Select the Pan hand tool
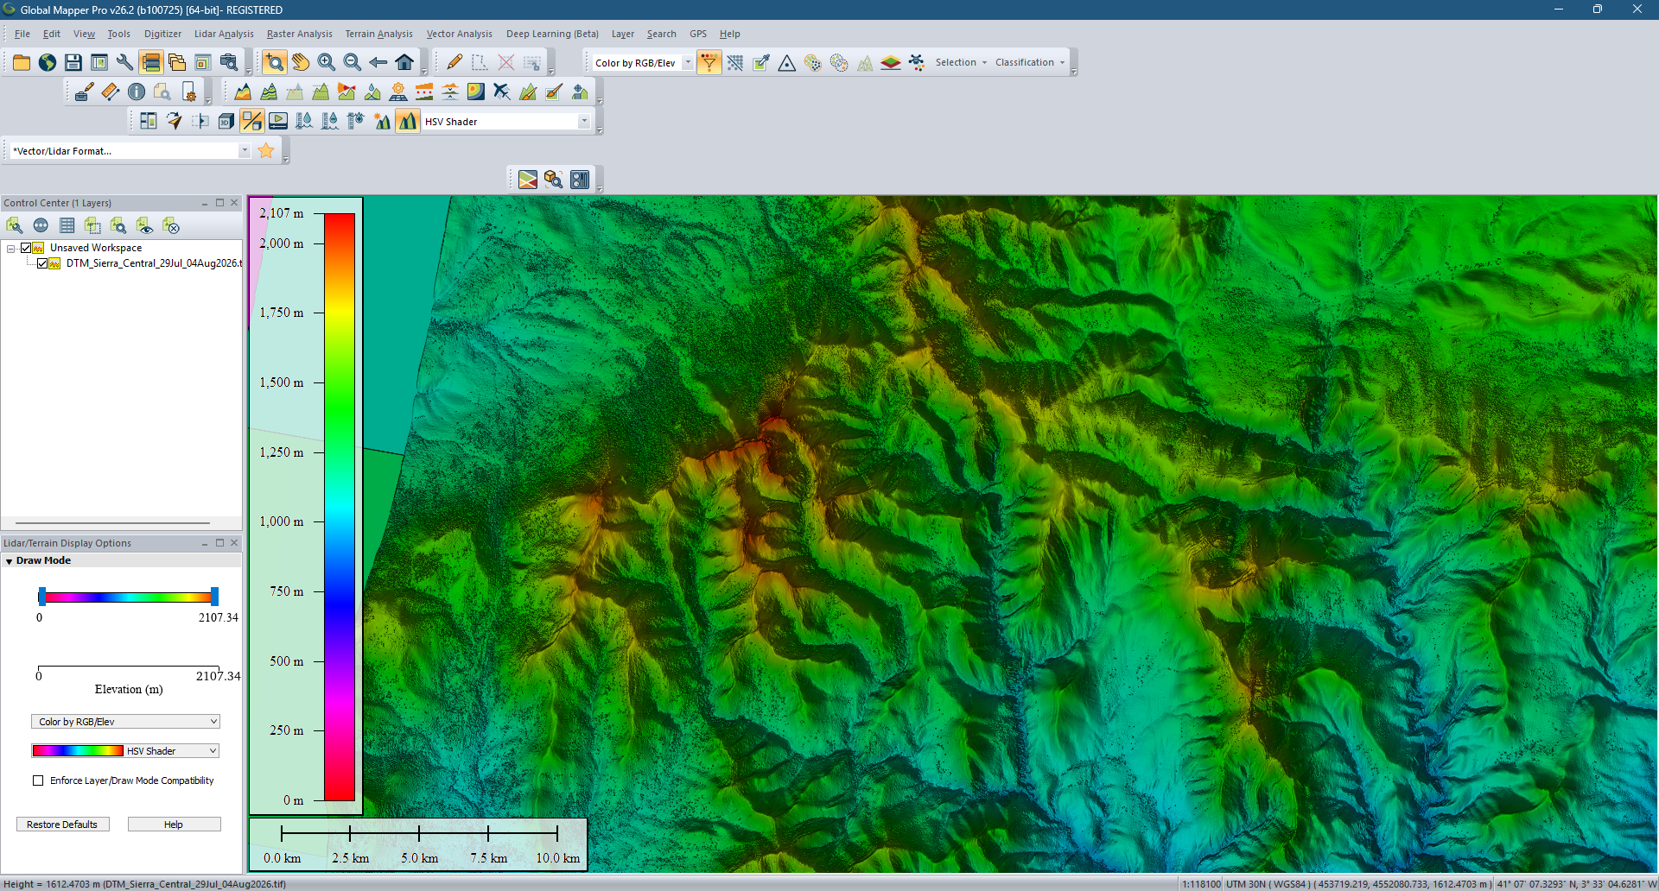1659x891 pixels. (301, 62)
